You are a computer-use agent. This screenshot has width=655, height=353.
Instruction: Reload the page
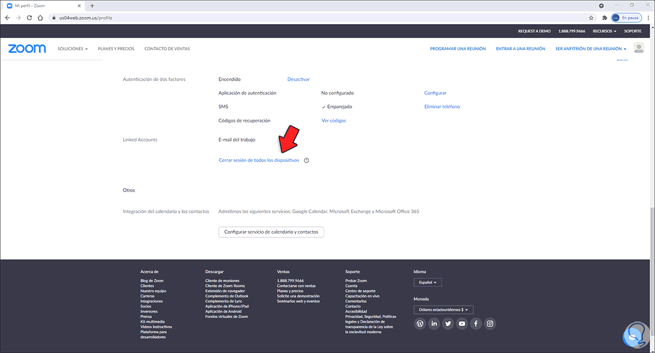[29, 17]
